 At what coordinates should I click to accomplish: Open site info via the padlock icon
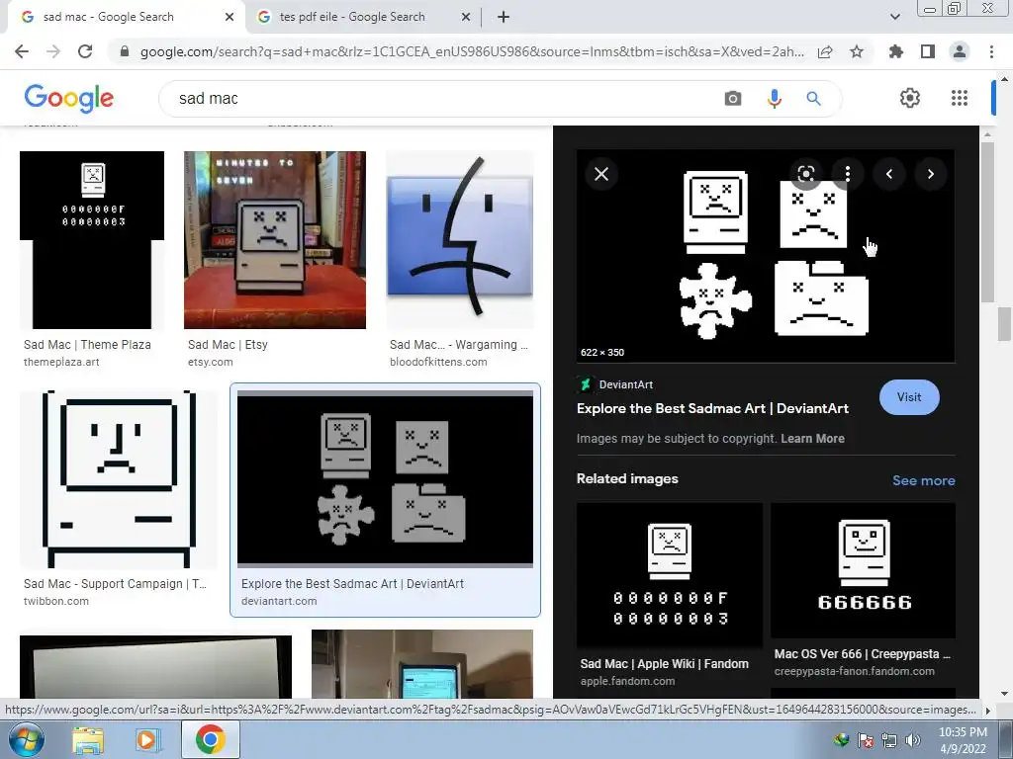126,51
